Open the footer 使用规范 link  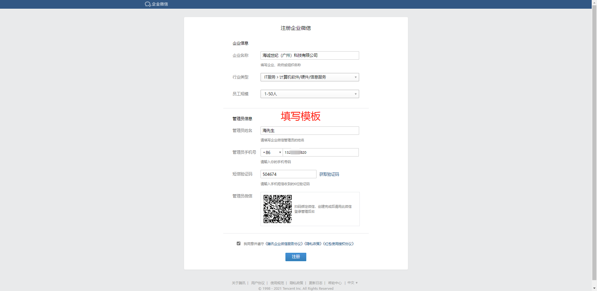tap(277, 283)
